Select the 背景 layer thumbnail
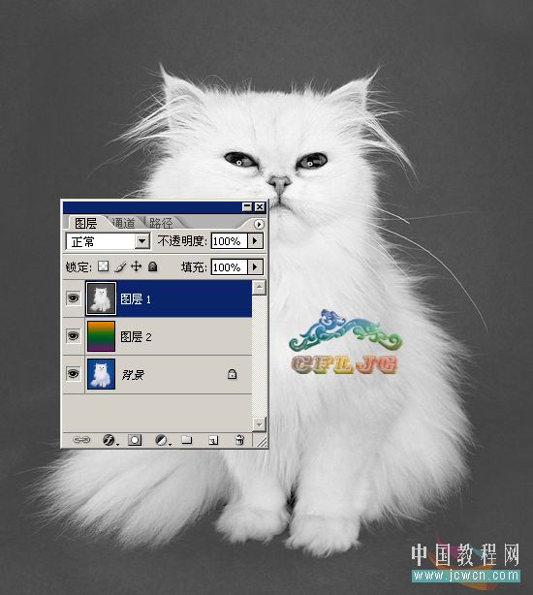This screenshot has width=533, height=595. coord(101,374)
